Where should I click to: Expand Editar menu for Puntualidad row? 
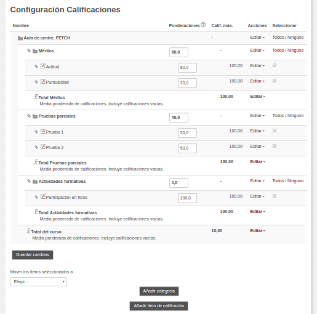point(257,81)
